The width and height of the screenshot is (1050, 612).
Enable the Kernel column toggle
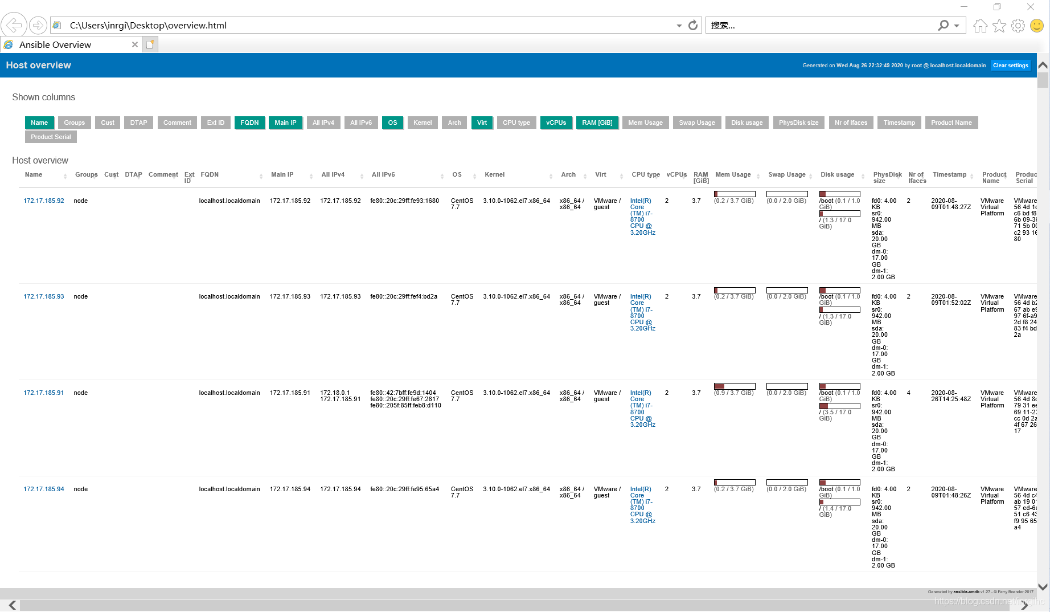click(x=423, y=123)
